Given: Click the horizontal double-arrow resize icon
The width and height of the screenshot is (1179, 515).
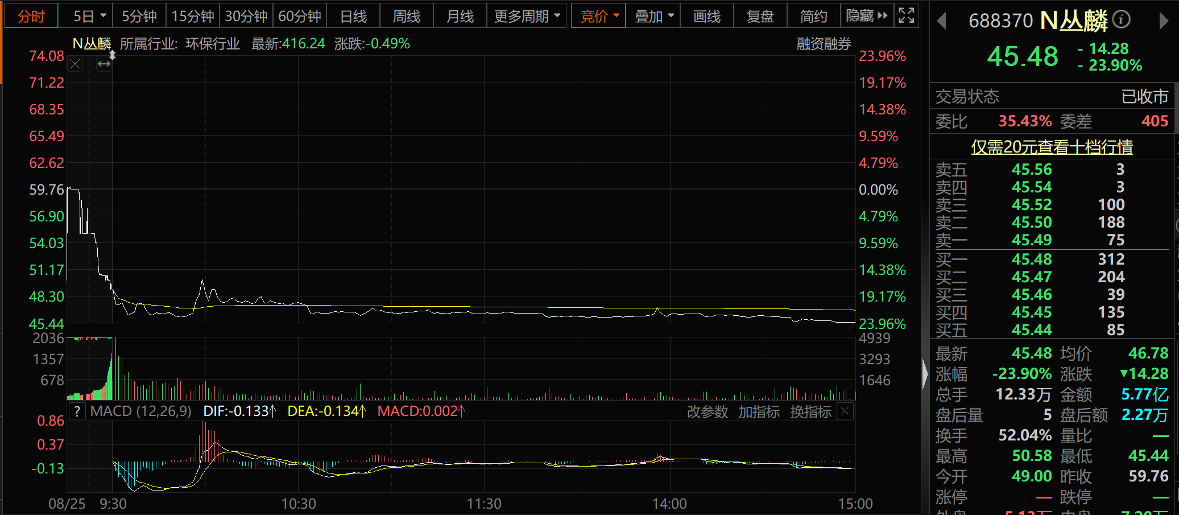Looking at the screenshot, I should [x=104, y=64].
